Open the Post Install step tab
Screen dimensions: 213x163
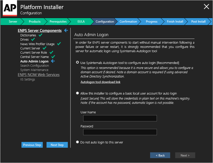[x=198, y=22]
